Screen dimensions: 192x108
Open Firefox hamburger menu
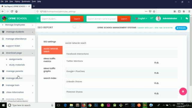click(x=189, y=11)
